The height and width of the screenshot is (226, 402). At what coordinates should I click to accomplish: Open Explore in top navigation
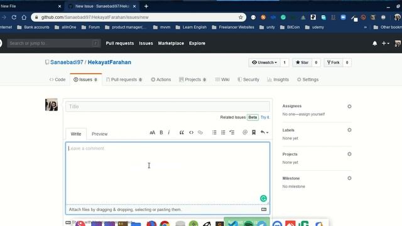197,43
